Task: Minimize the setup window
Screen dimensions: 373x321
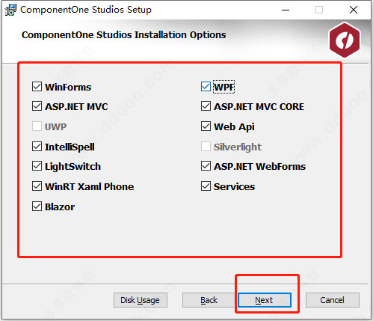Action: [286, 10]
